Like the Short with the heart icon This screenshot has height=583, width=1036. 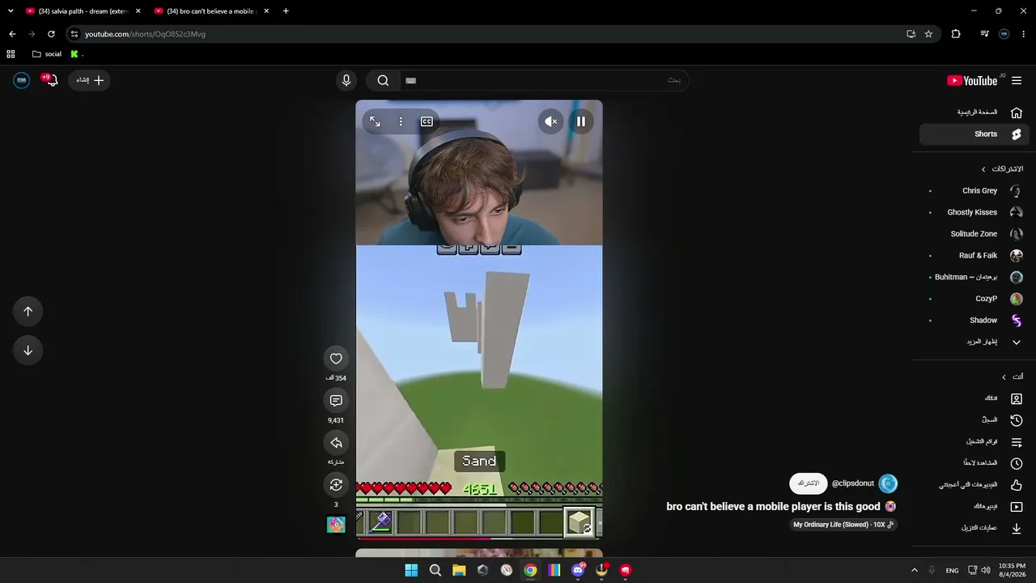[x=336, y=359]
